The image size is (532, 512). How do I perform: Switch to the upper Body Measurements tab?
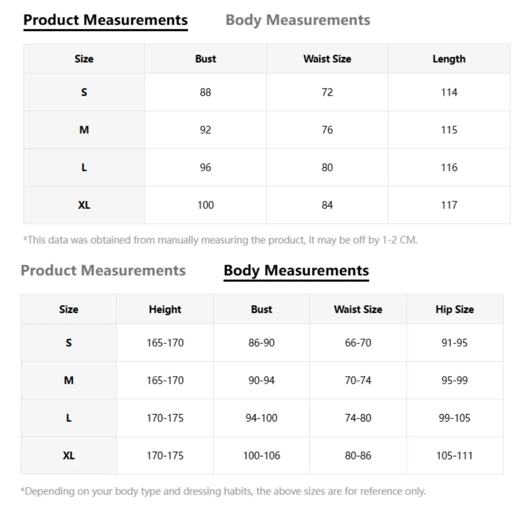pos(298,20)
